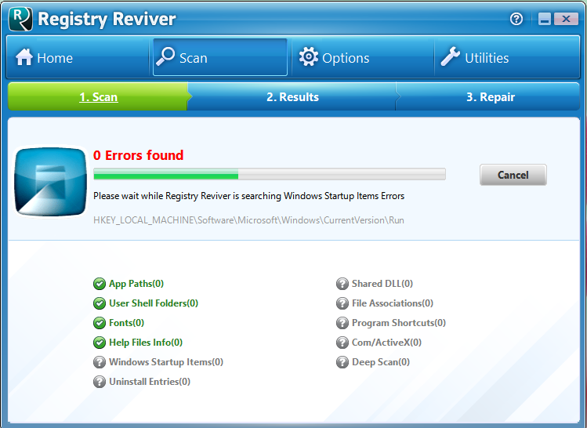Click the pending icon beside File Associations
The width and height of the screenshot is (587, 428).
coord(342,303)
